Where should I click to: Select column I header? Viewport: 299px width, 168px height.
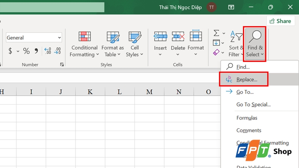pyautogui.click(x=31, y=91)
